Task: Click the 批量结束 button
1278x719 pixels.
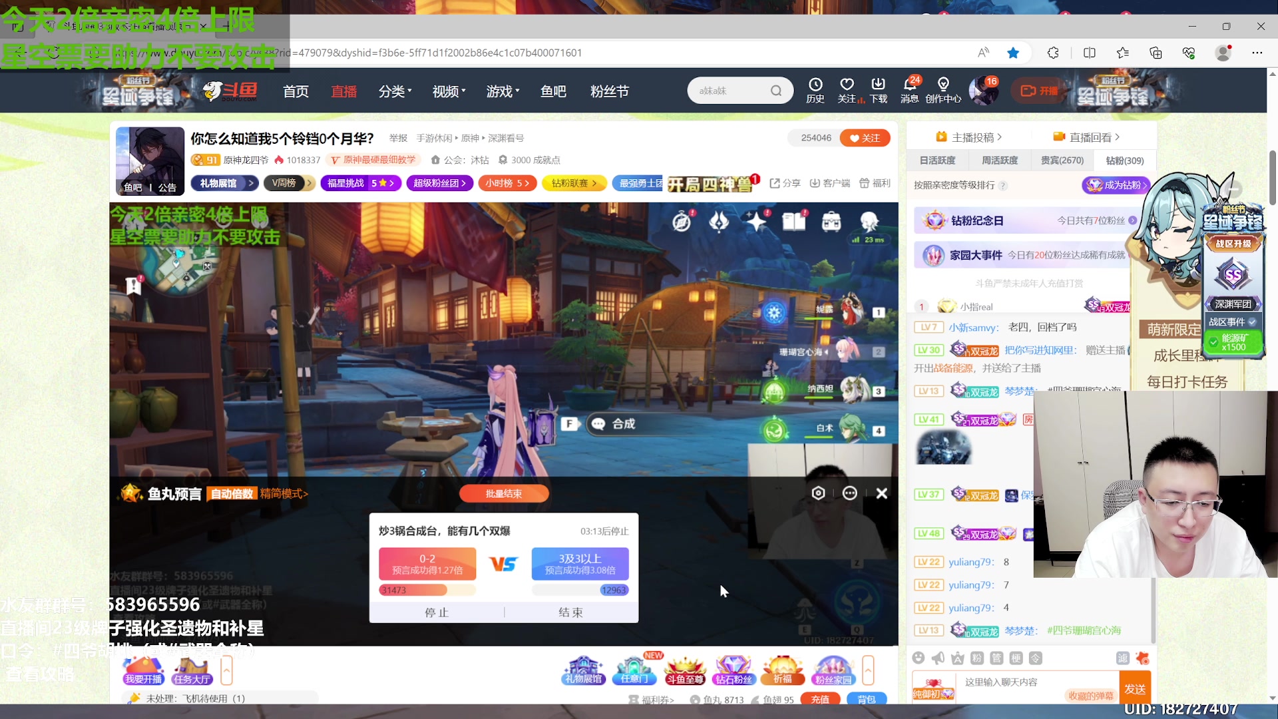Action: click(504, 493)
